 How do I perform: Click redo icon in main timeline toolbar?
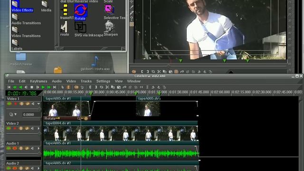[159, 87]
